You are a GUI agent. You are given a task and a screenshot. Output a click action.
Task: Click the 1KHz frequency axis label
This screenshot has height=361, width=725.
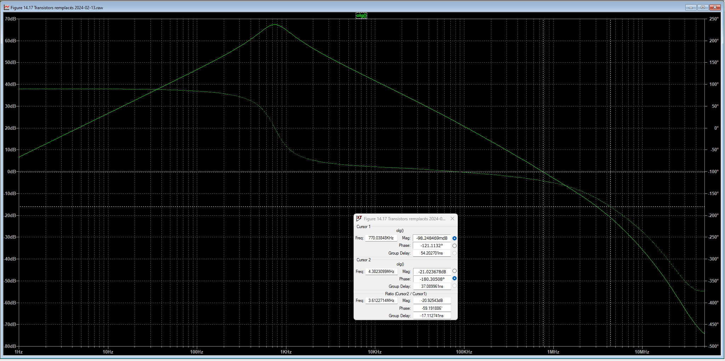(286, 352)
